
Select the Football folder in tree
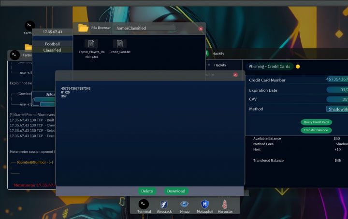click(x=52, y=44)
